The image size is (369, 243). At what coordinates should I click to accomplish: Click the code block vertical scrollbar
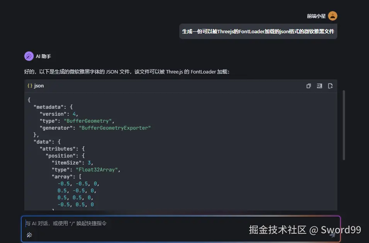pos(344,125)
